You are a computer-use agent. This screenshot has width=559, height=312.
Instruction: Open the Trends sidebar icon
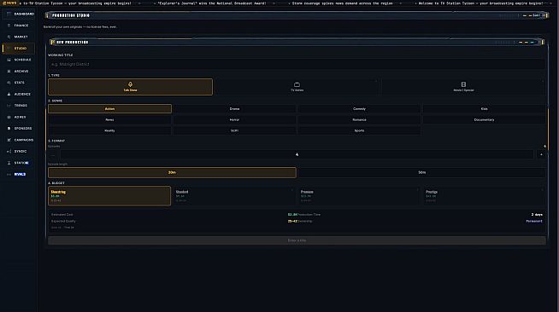point(9,106)
